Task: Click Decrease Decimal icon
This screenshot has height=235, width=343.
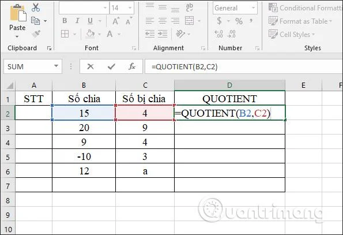Action: (x=231, y=34)
